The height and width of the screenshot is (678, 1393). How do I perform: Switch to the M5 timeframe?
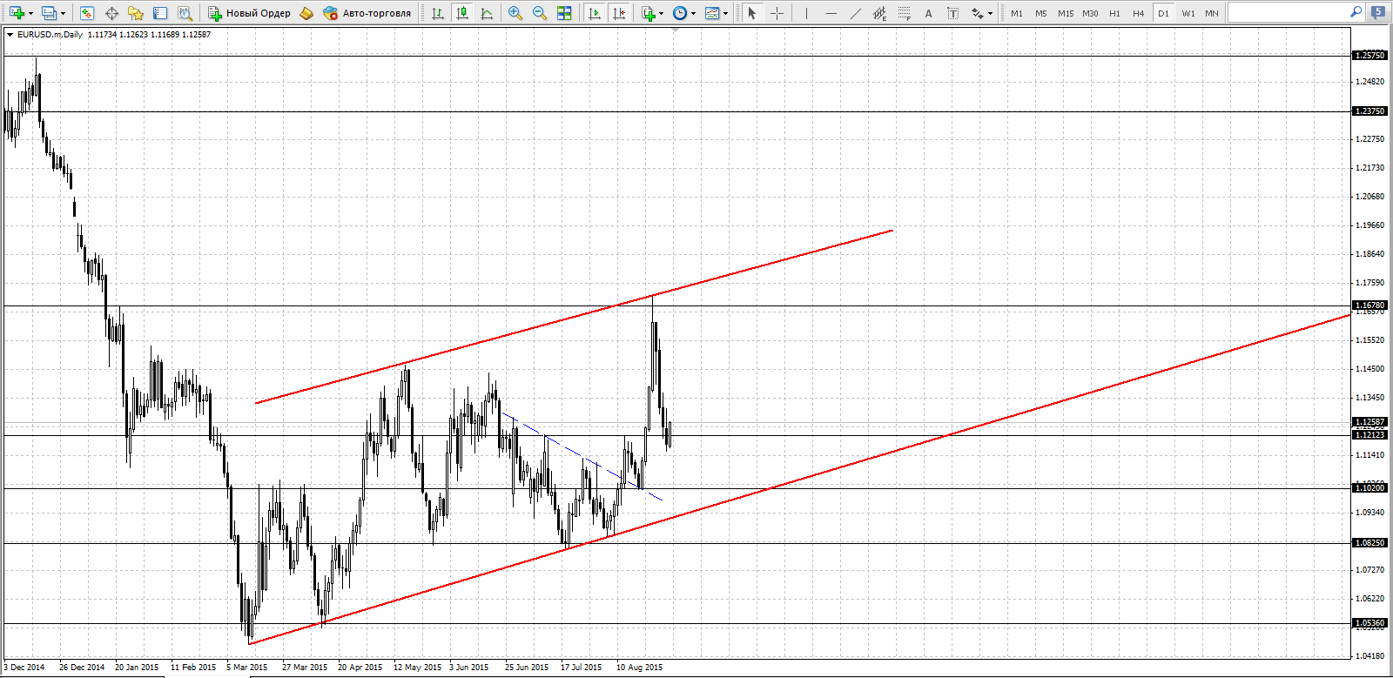pyautogui.click(x=1041, y=13)
